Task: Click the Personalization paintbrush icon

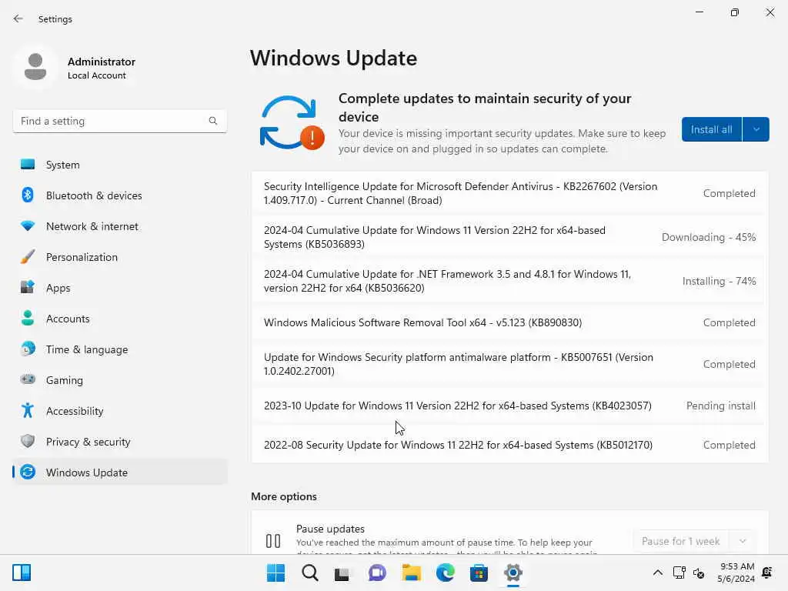Action: pyautogui.click(x=28, y=257)
